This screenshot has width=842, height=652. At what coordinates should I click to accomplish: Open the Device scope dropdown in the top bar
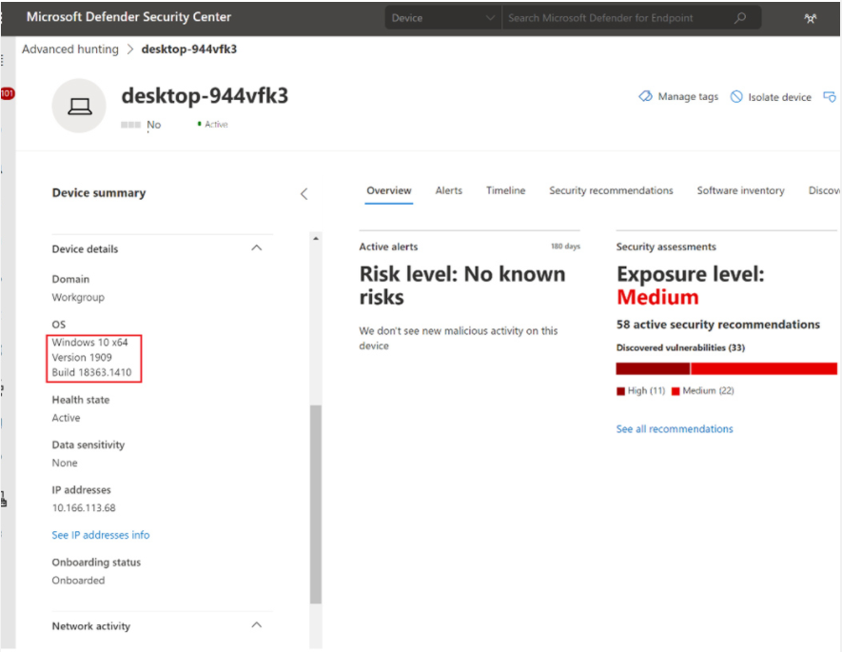coord(441,17)
